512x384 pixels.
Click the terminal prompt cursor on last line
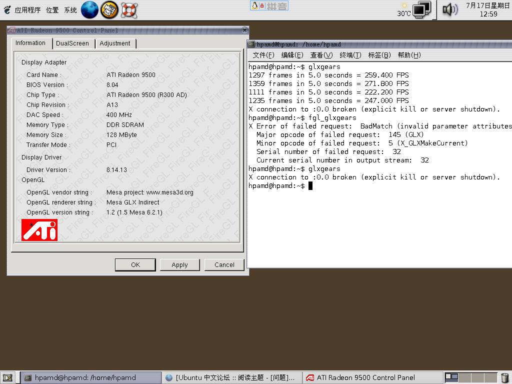310,186
